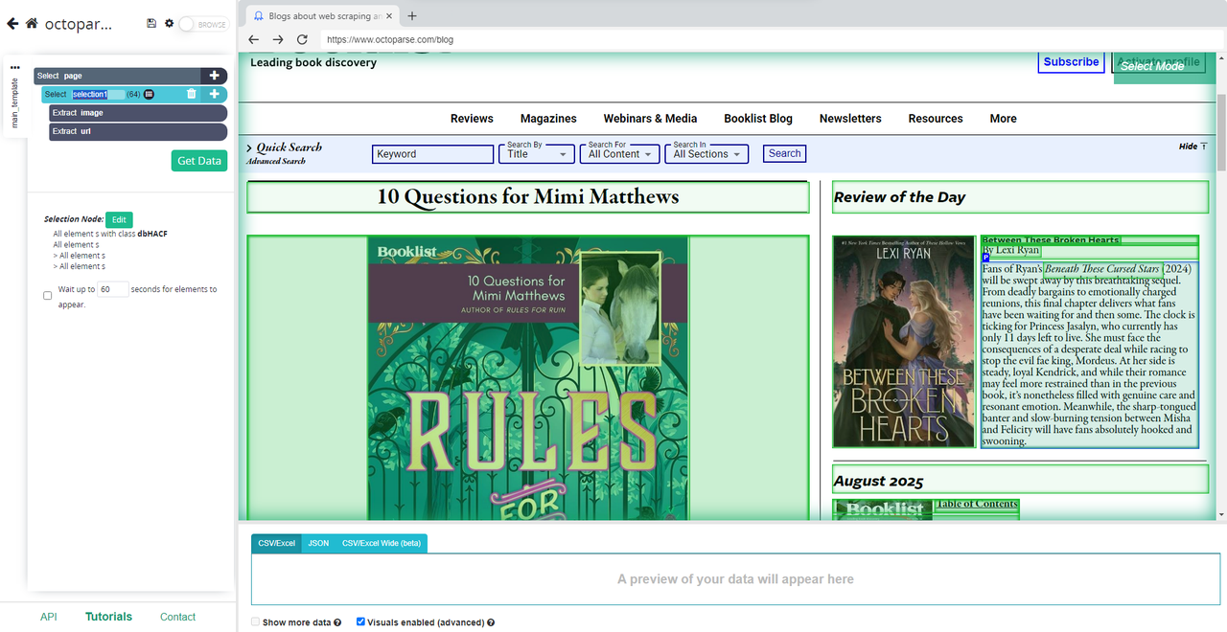Open the More menu item
Image resolution: width=1227 pixels, height=632 pixels.
(x=1004, y=119)
